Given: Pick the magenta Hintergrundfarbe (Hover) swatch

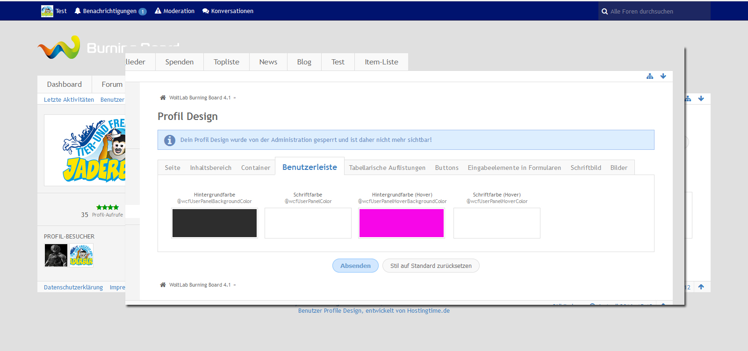Looking at the screenshot, I should 401,223.
